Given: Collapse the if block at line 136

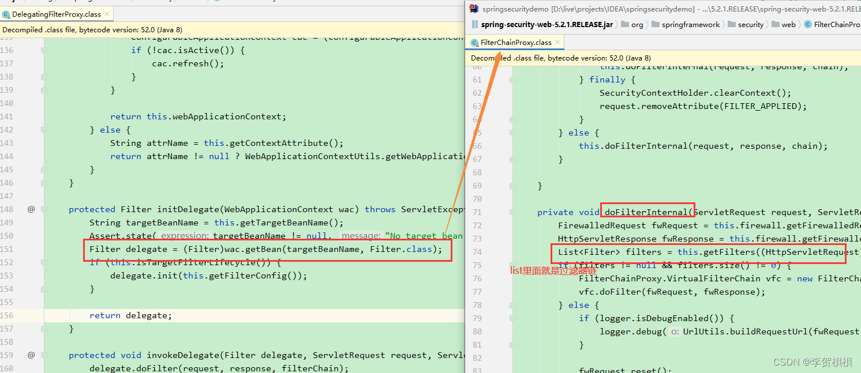Looking at the screenshot, I should pyautogui.click(x=44, y=50).
